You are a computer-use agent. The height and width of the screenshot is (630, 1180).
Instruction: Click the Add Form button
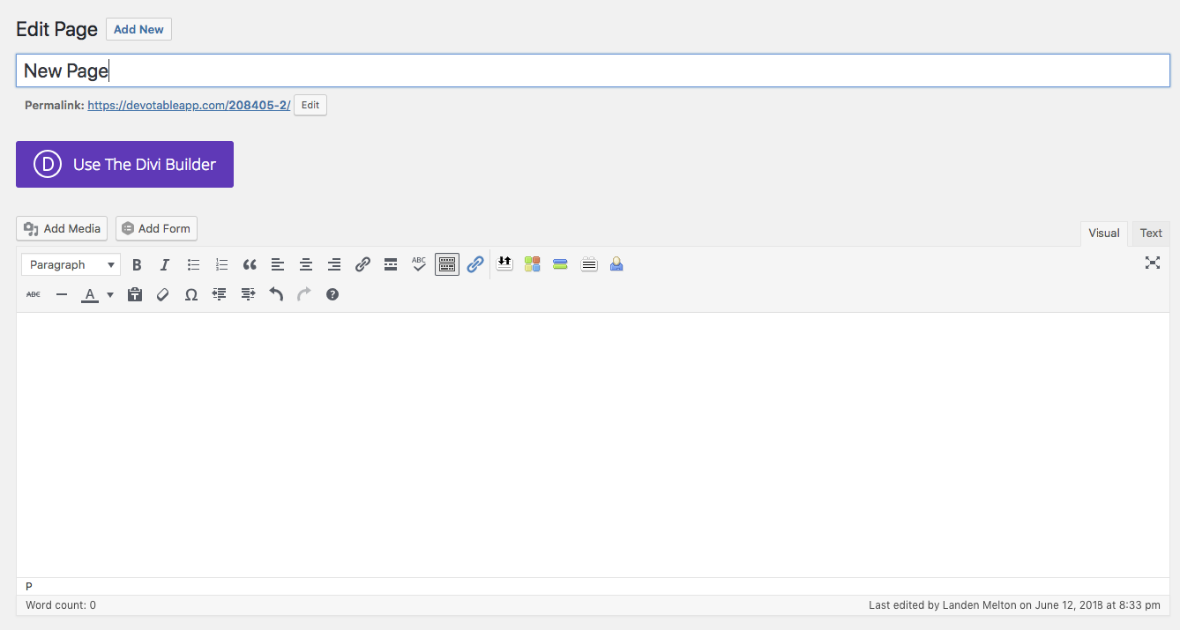pyautogui.click(x=156, y=228)
